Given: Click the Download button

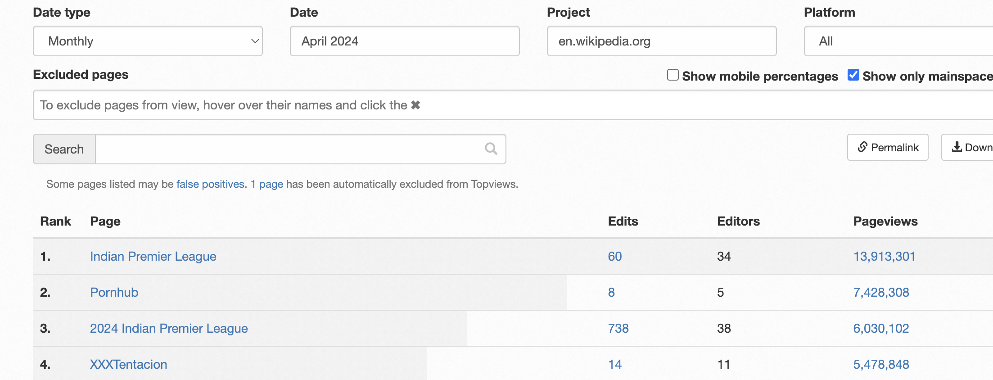Looking at the screenshot, I should click(x=967, y=147).
